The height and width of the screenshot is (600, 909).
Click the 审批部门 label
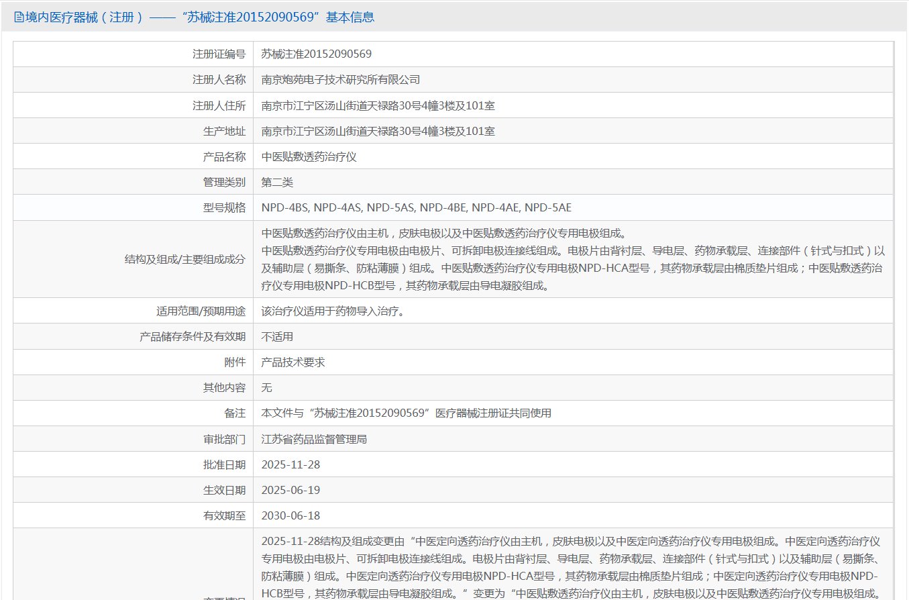click(224, 439)
